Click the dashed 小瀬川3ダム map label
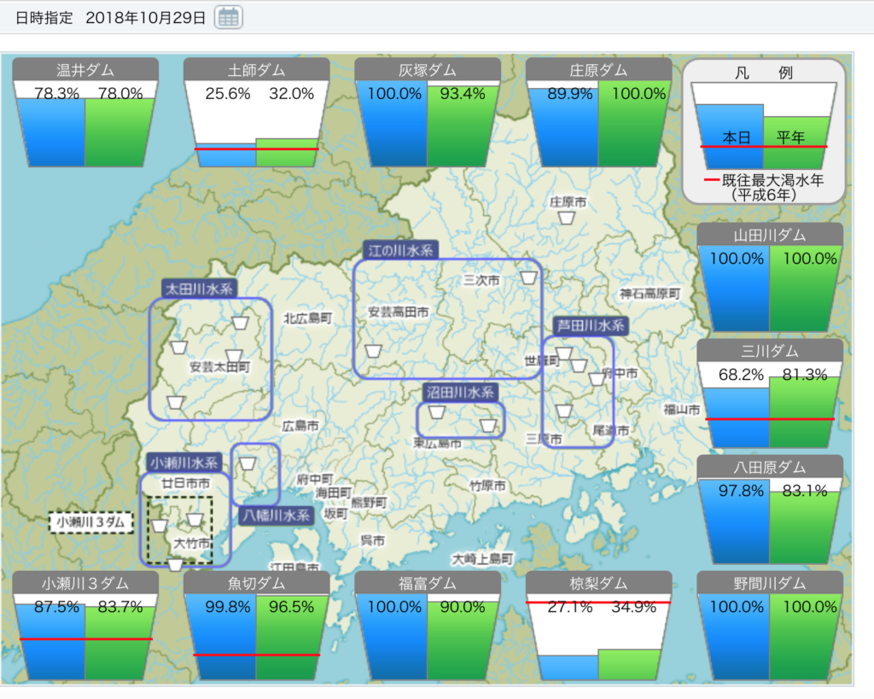 pyautogui.click(x=90, y=521)
